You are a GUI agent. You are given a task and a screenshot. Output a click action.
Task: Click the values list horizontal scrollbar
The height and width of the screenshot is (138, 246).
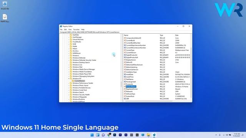pos(149,101)
